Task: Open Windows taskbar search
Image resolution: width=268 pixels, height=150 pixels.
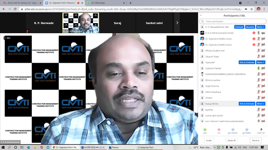Action: click(9, 147)
